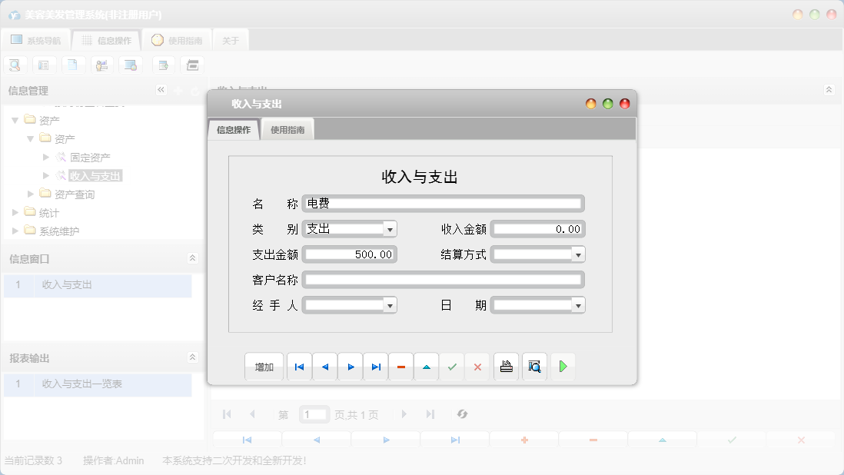Switch to the 使用指南 tab in dialog

click(x=287, y=129)
